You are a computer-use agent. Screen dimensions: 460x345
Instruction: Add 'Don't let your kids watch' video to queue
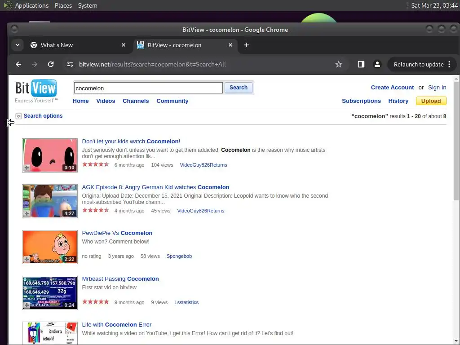27,168
